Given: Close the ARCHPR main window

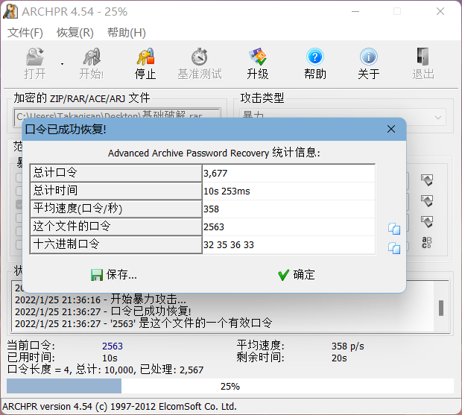Looking at the screenshot, I should 440,11.
